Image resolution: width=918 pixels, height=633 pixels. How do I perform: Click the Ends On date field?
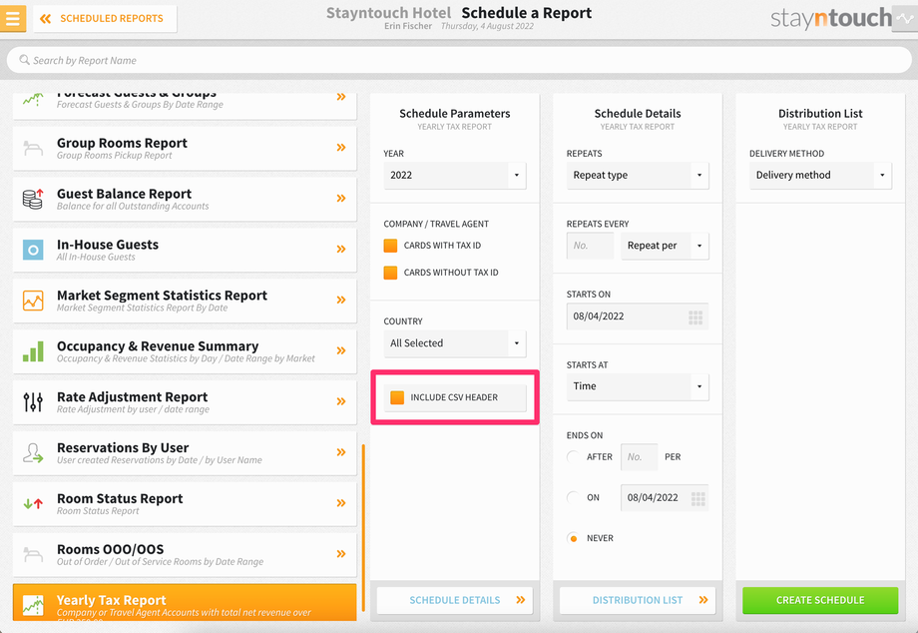tap(665, 498)
